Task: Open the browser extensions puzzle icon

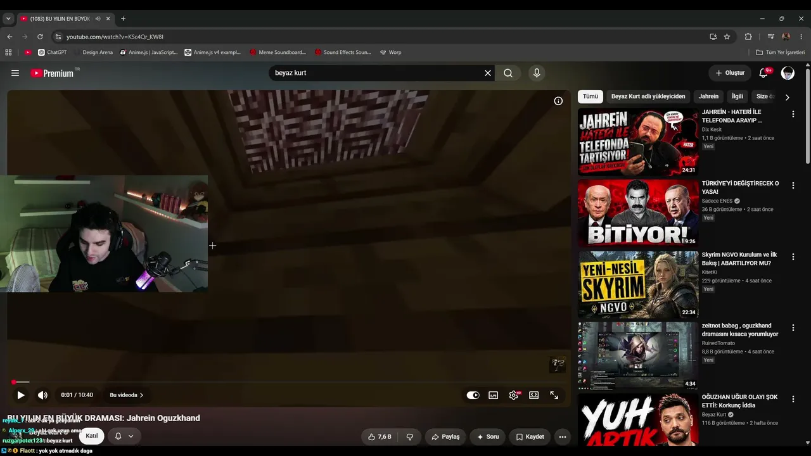Action: point(748,37)
